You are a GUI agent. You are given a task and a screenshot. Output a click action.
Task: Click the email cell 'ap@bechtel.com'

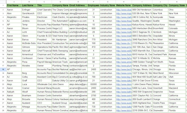click(x=78, y=69)
